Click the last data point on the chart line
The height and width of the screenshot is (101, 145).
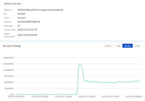point(139,81)
